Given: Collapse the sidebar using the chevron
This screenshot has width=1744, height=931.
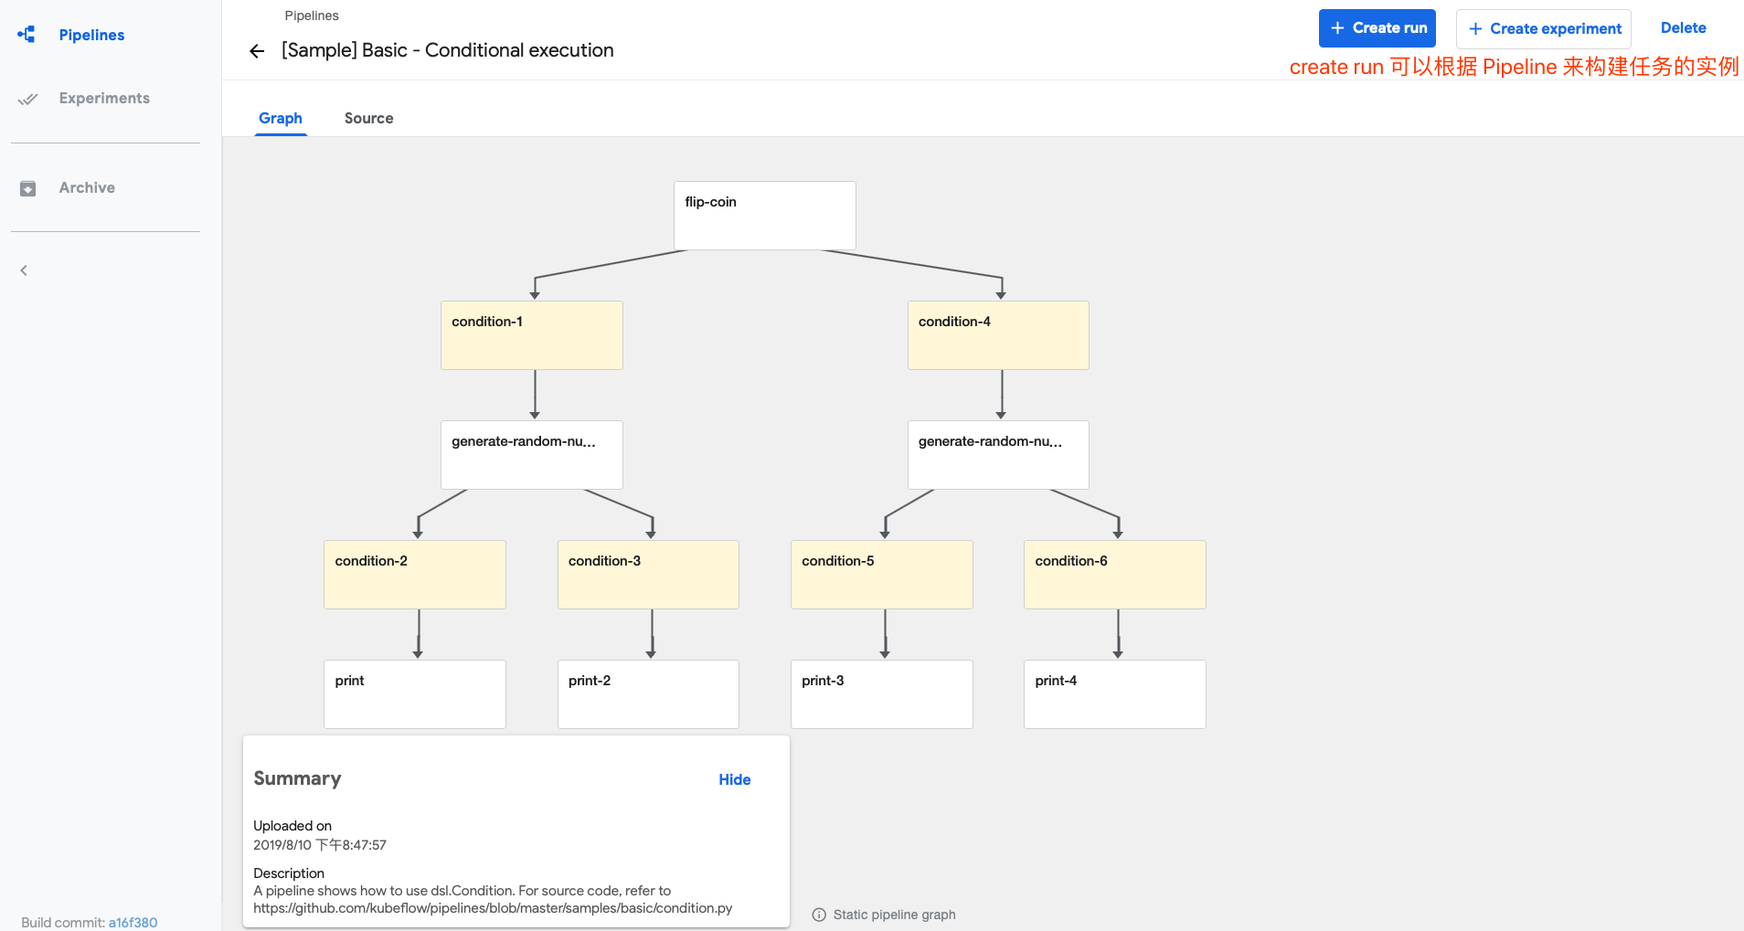Looking at the screenshot, I should (24, 270).
